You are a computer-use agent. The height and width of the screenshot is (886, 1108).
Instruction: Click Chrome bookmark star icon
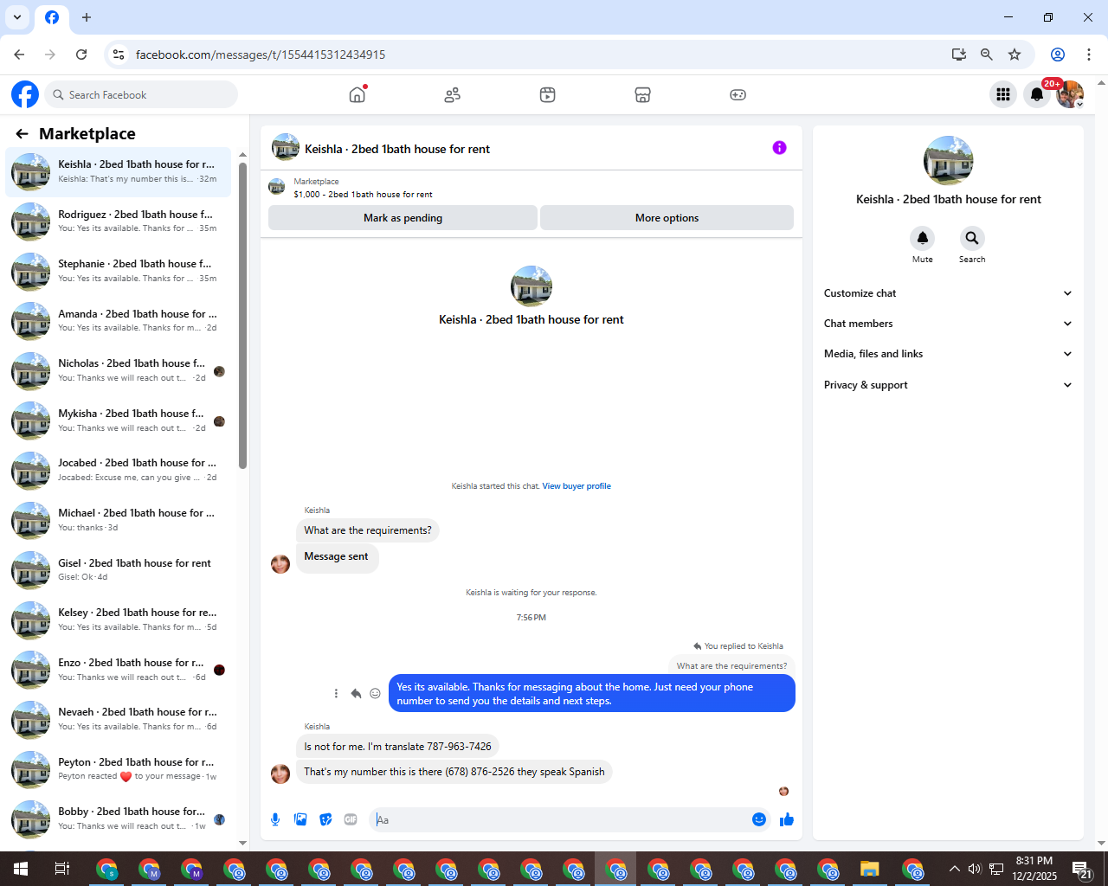[x=1015, y=55]
